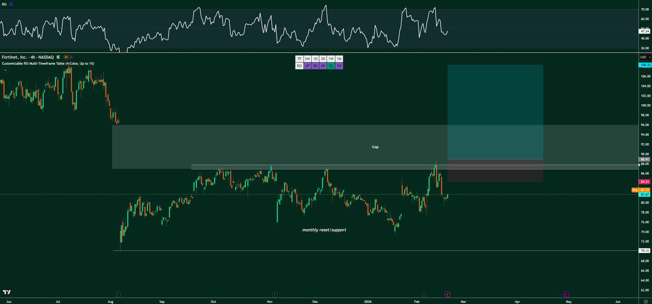652x304 pixels.
Task: Click the 81.67 last price label
Action: pos(645,194)
